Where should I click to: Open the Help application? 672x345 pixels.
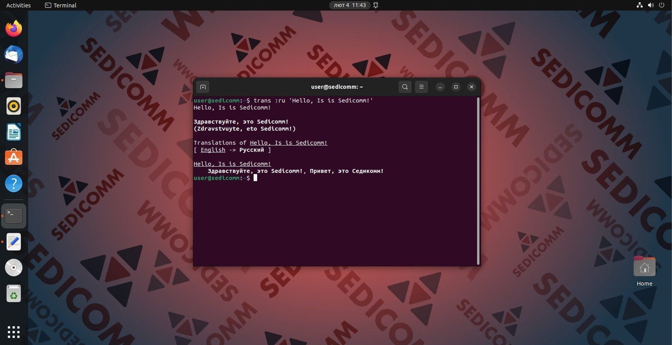pyautogui.click(x=14, y=183)
